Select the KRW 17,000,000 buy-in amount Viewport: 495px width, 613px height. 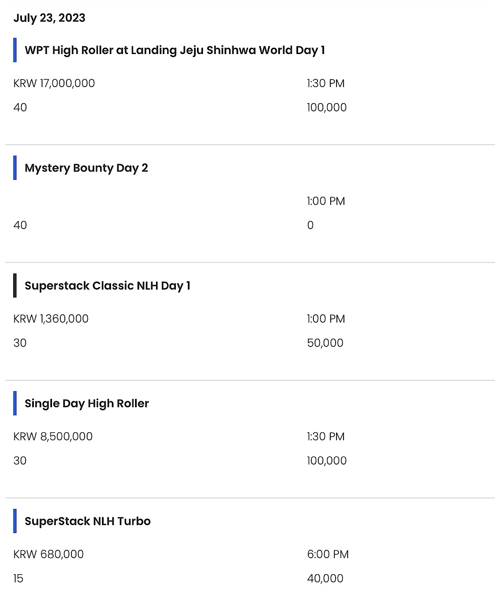pyautogui.click(x=54, y=83)
